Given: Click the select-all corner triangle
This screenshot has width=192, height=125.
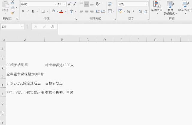Looking at the screenshot, I should point(4,40).
